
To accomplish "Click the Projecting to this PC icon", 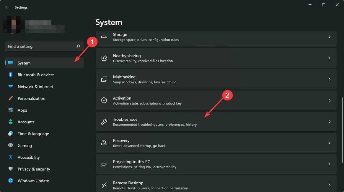I will click(104, 164).
